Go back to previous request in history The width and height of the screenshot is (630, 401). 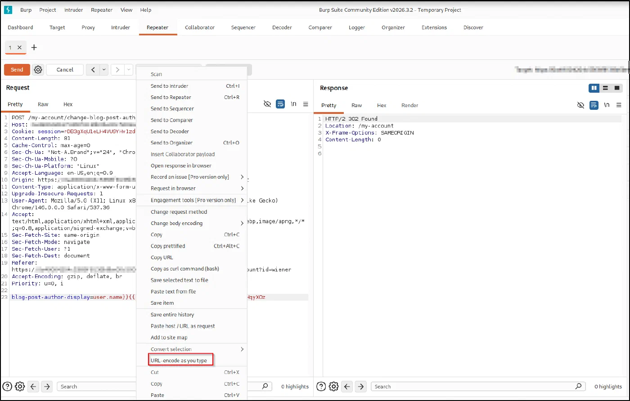93,70
